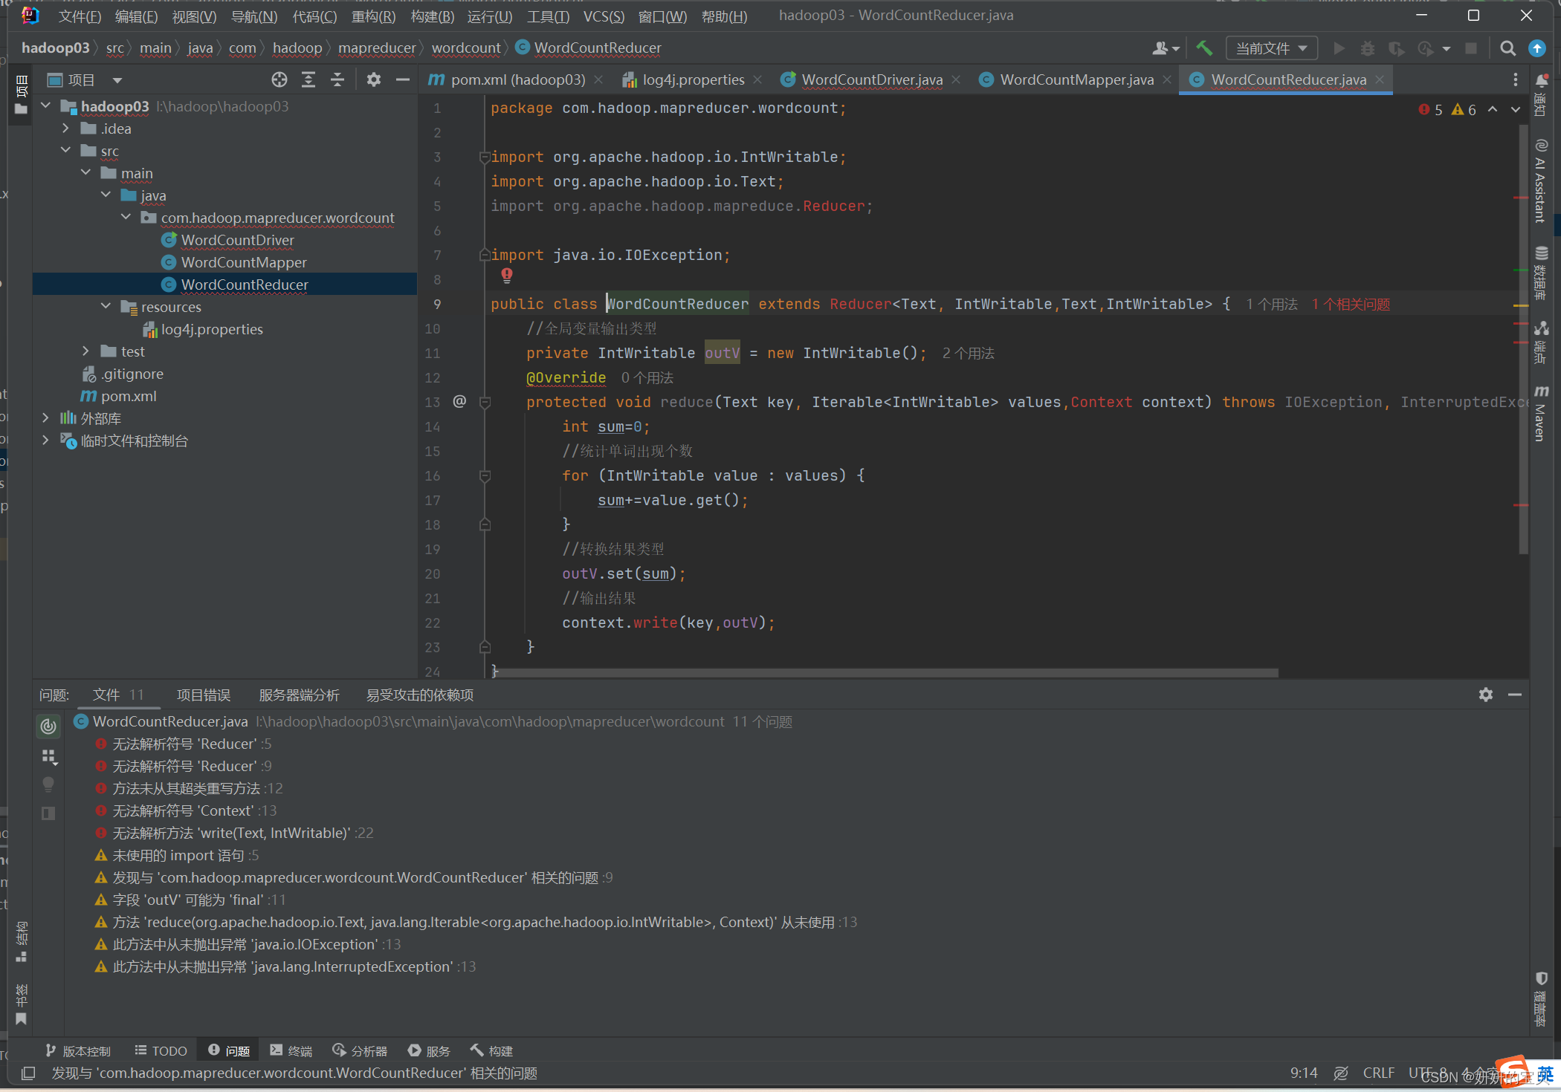Image resolution: width=1561 pixels, height=1092 pixels.
Task: Open the Problems panel settings gear
Action: [1485, 695]
